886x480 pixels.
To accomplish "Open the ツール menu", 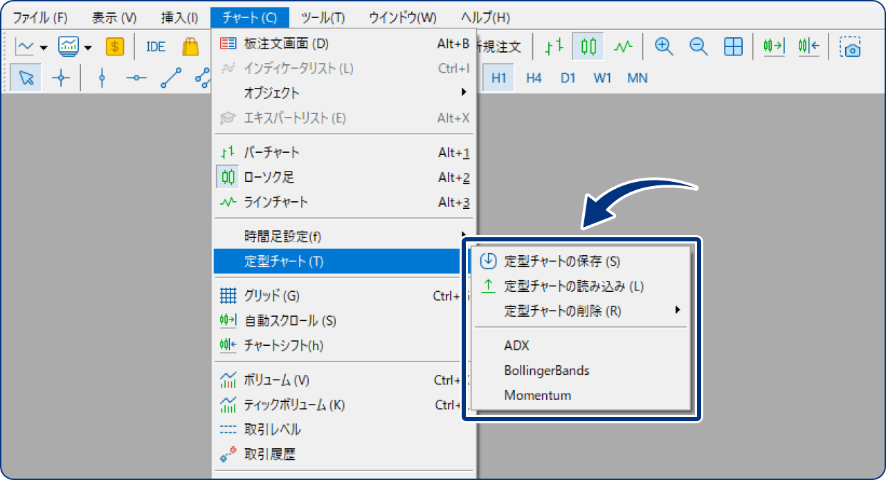I will pos(323,17).
